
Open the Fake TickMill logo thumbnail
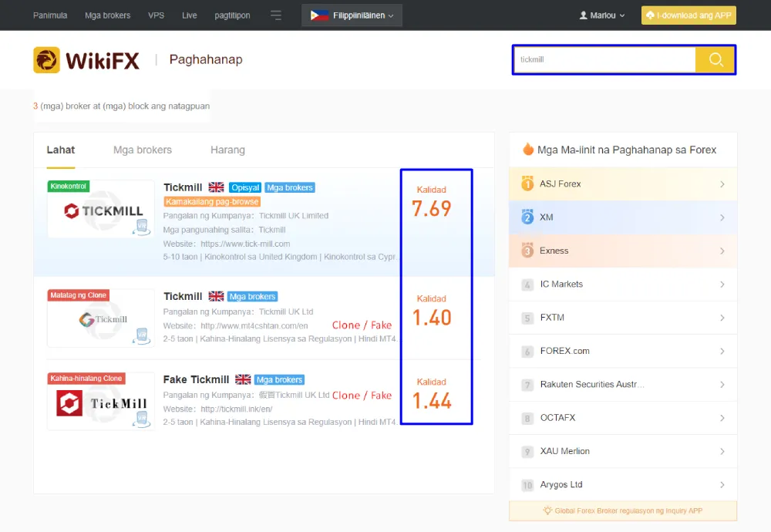pyautogui.click(x=101, y=401)
